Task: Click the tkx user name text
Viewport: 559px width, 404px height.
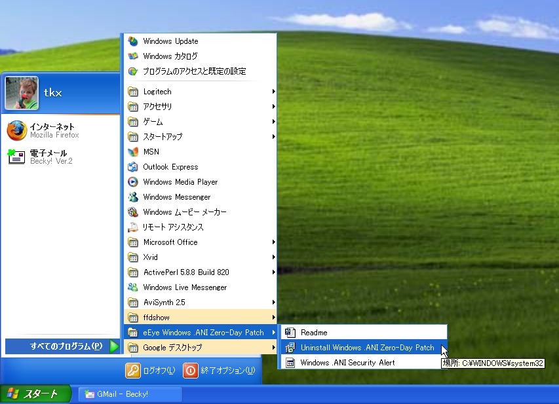Action: [53, 92]
